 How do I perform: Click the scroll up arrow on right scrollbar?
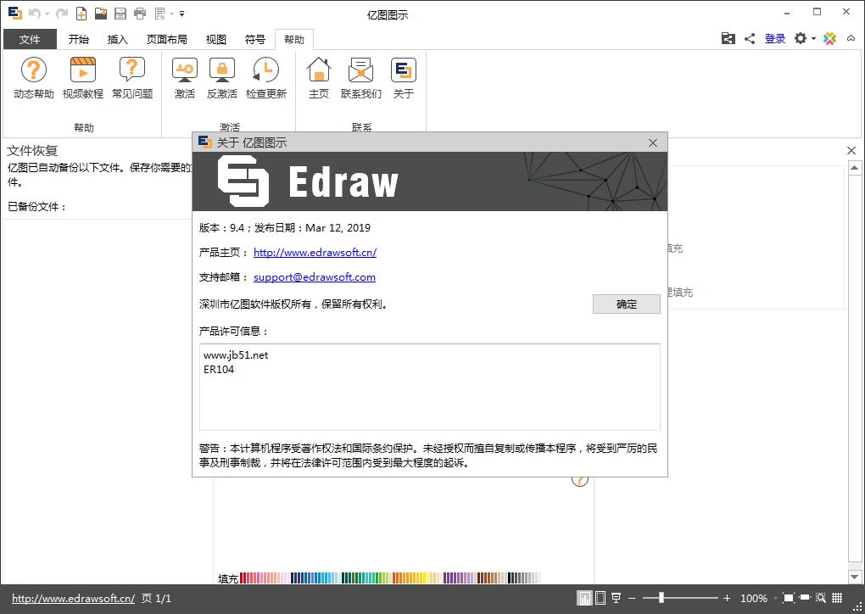(855, 168)
